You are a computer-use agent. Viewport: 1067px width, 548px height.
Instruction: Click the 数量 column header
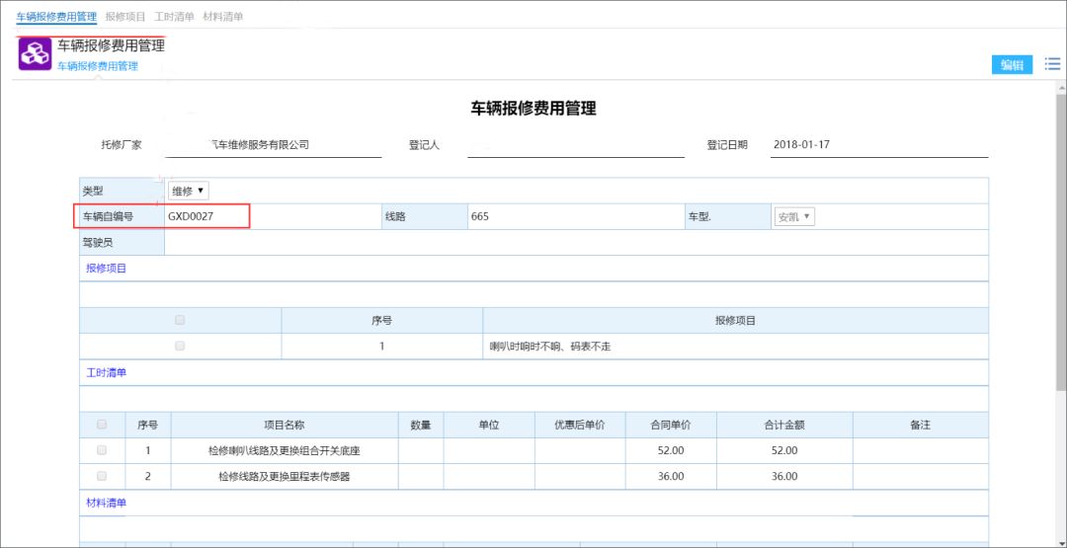(x=421, y=425)
